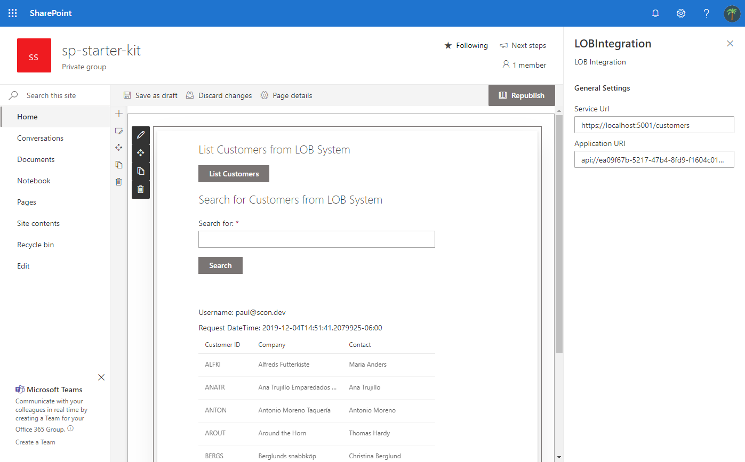Click Create a Team link

click(x=35, y=442)
